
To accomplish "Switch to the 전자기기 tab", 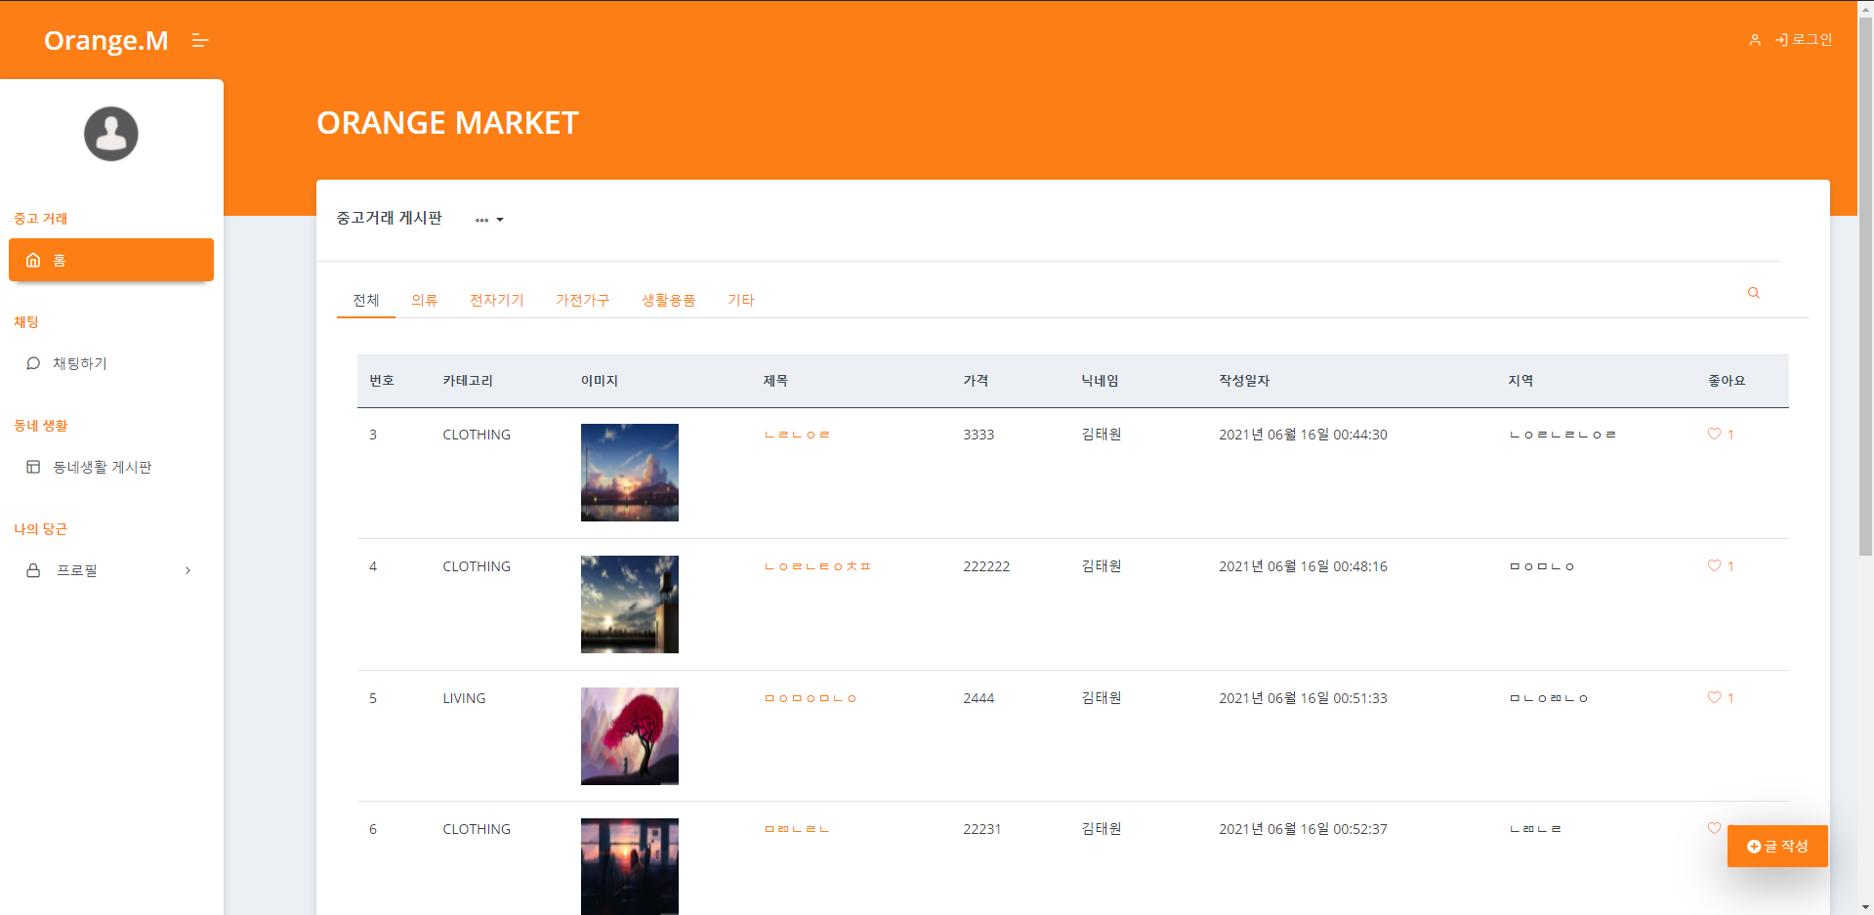I will [x=497, y=300].
